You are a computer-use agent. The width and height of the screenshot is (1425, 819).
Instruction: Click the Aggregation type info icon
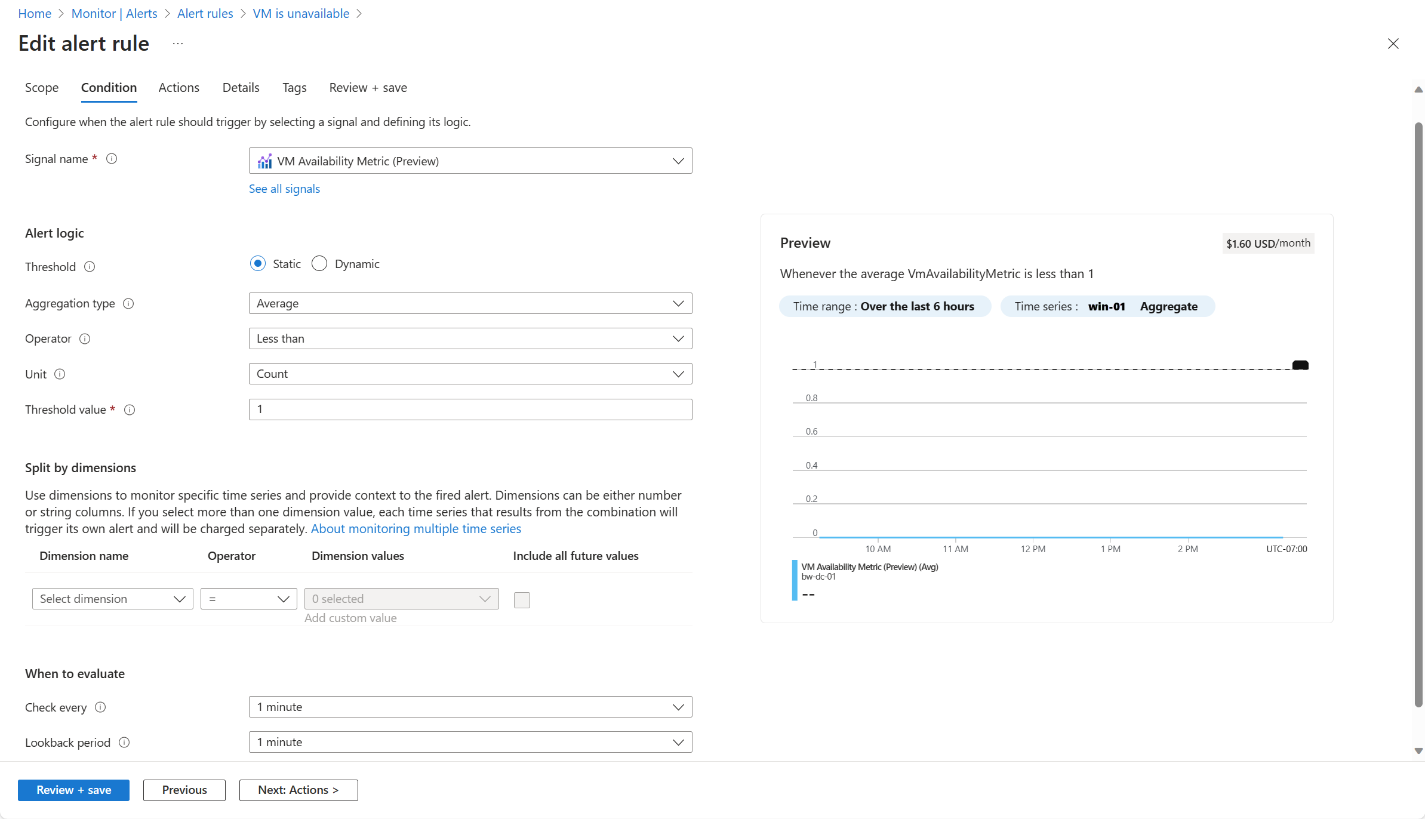point(128,304)
